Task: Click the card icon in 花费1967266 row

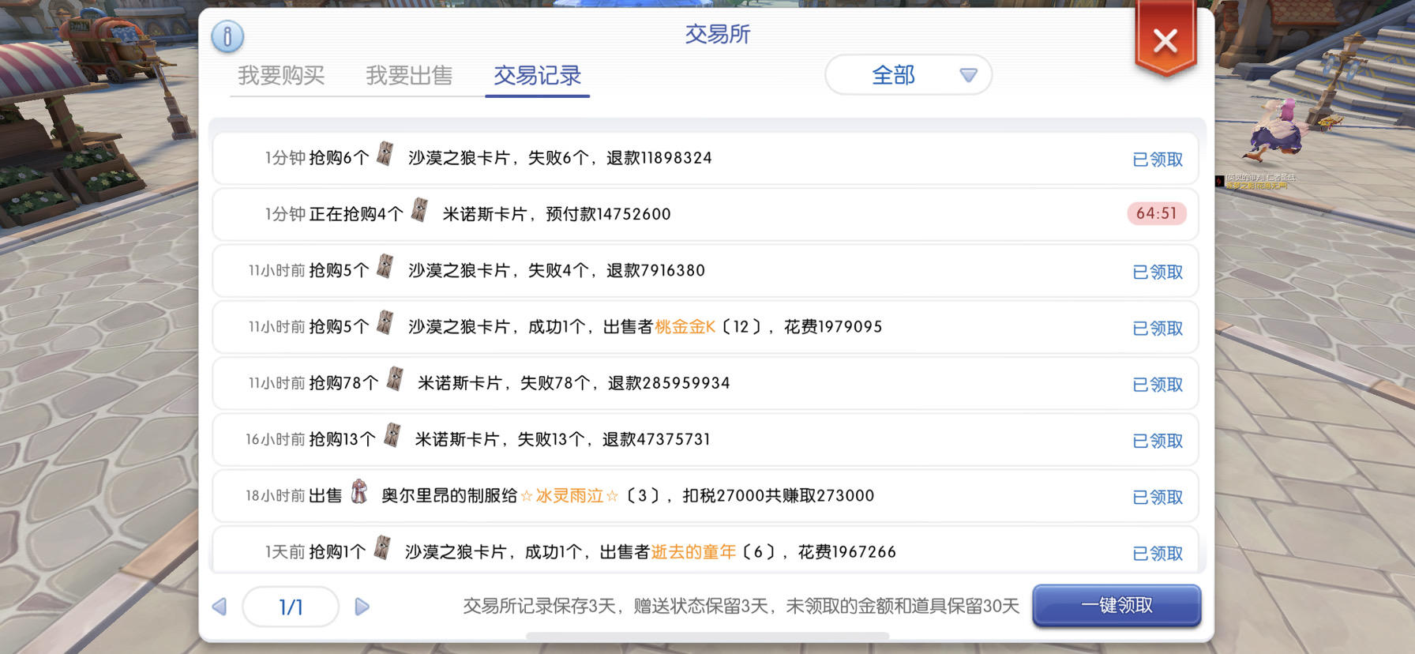Action: [x=382, y=547]
